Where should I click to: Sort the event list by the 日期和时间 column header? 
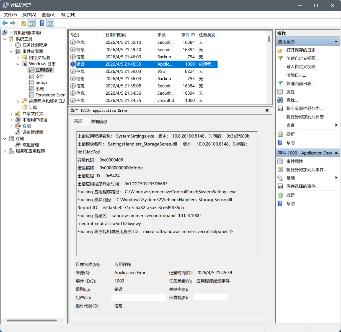(x=129, y=35)
